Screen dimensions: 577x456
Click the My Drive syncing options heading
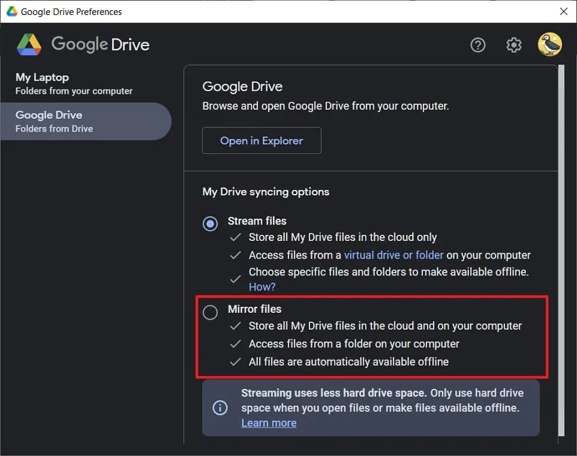[x=265, y=191]
